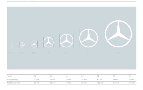Viewport: 143px width, 90px height.
Task: Select the A3 30 mm star logo
Action: click(49, 42)
